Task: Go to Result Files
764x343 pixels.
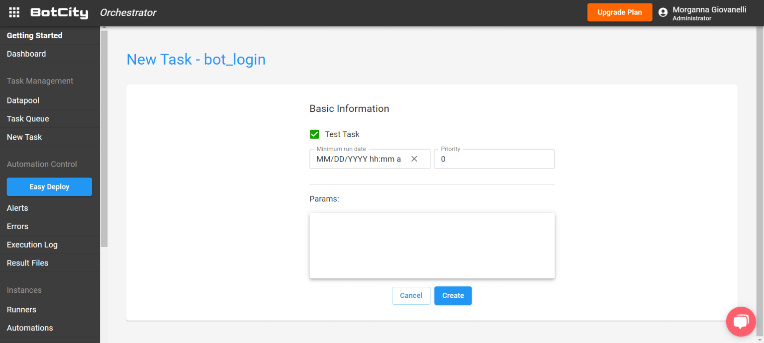Action: tap(27, 263)
